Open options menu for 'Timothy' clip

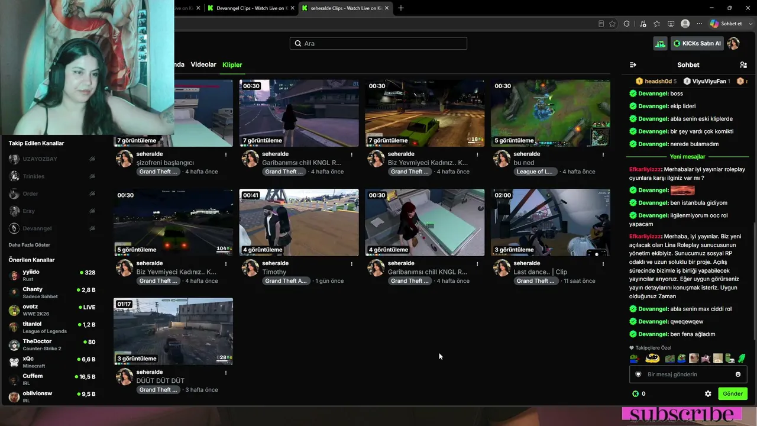point(352,264)
